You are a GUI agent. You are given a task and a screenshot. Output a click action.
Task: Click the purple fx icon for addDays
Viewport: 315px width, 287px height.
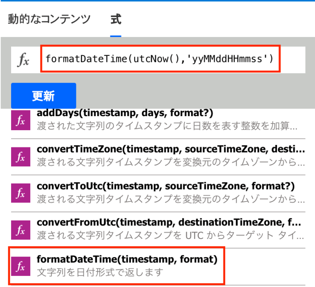tap(20, 120)
